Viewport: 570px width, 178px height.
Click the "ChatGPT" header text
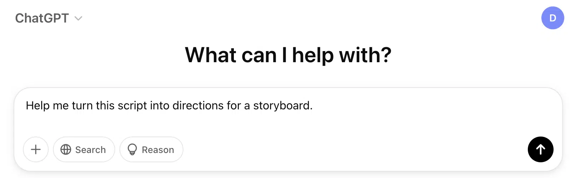42,18
